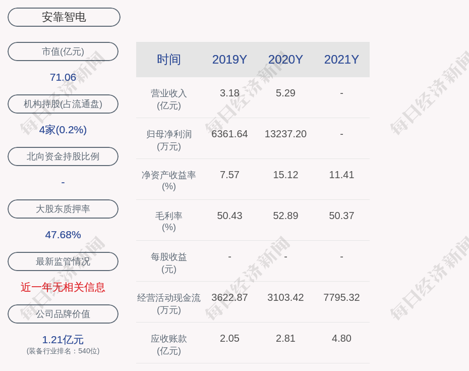This screenshot has height=371, width=469.
Task: Select the 北向资金持股比例 label
Action: (63, 156)
